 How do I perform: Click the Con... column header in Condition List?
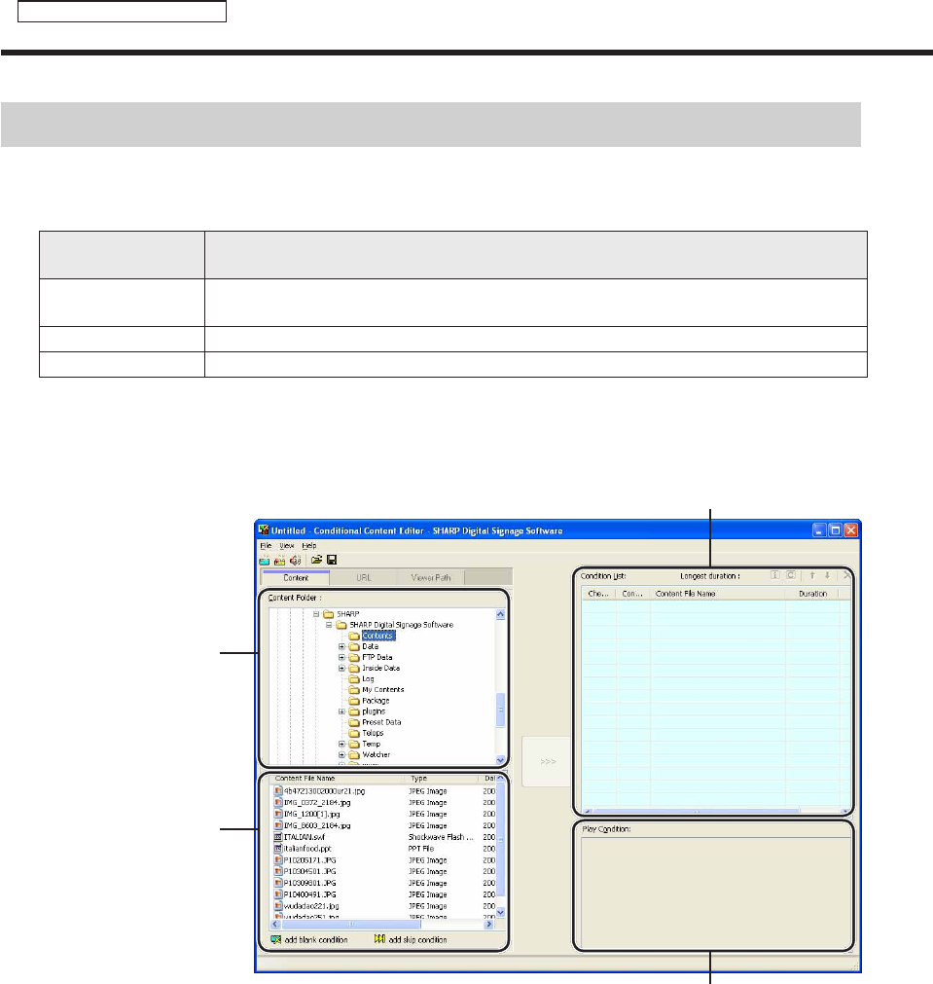(632, 593)
